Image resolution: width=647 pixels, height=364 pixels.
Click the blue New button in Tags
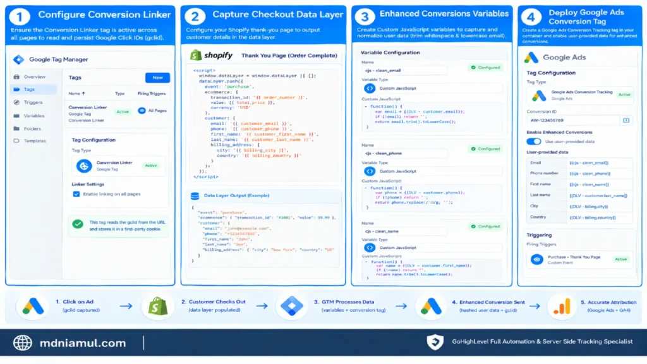(157, 78)
